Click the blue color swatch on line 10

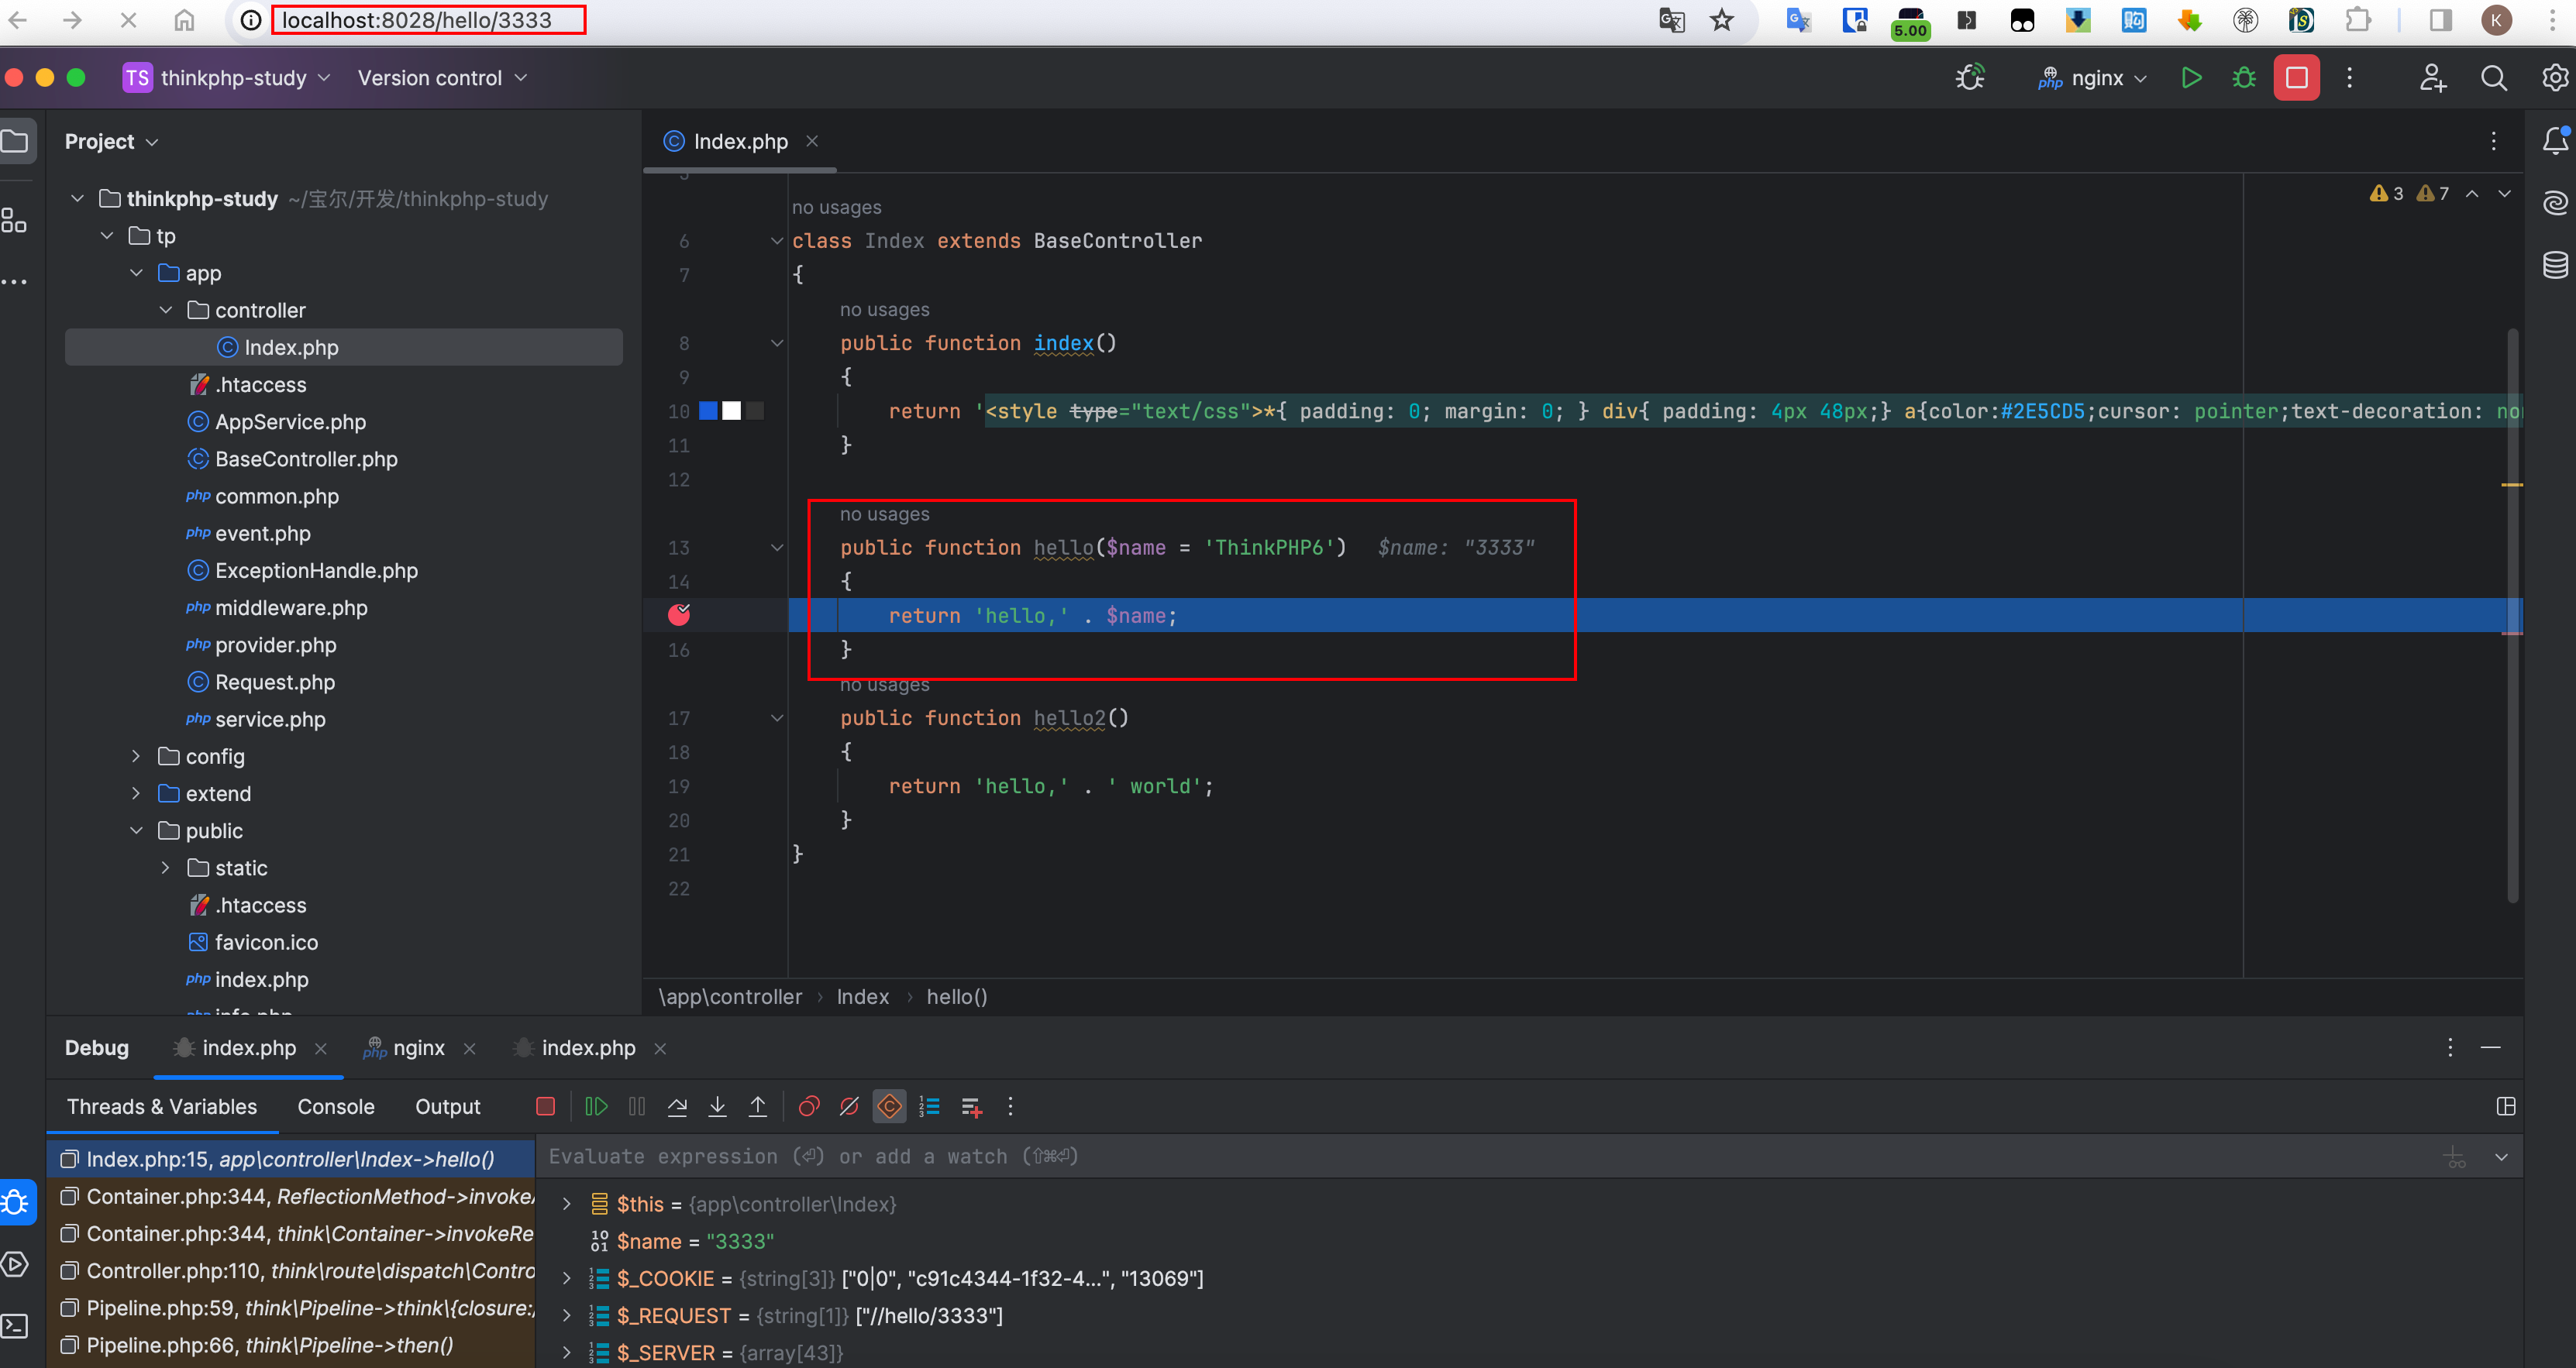tap(708, 410)
